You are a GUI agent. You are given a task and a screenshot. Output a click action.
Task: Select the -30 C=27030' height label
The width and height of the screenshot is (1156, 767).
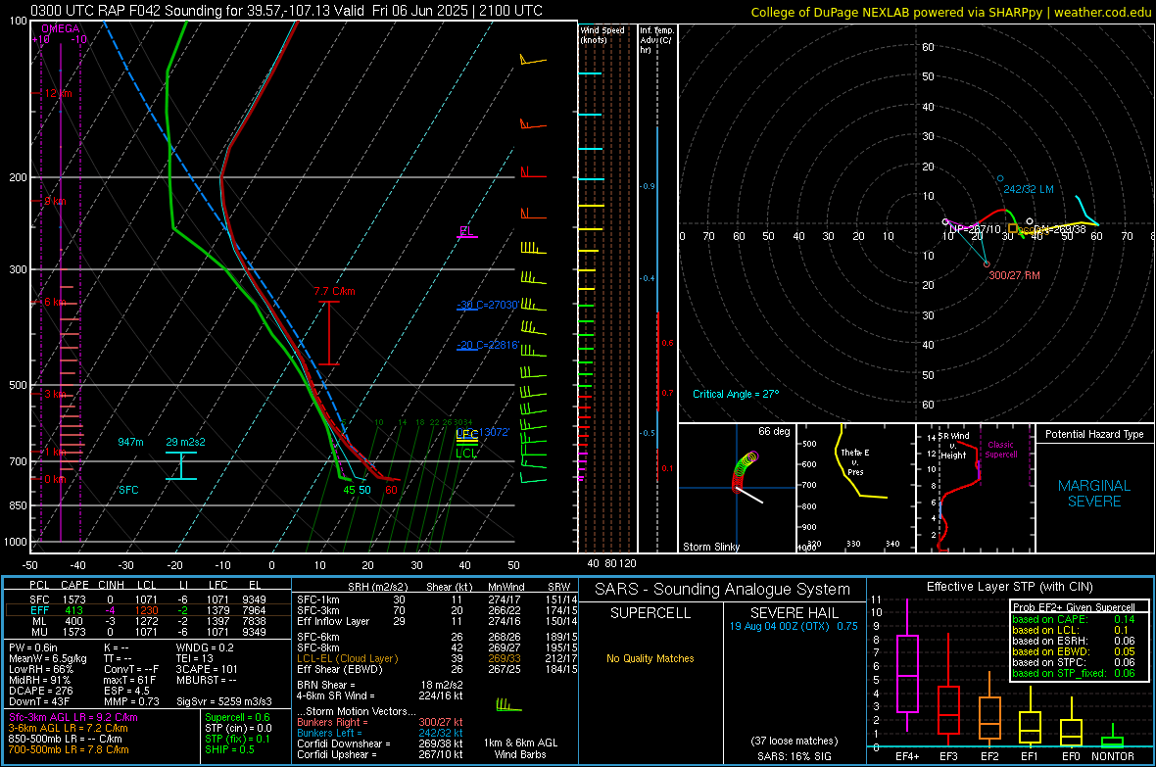coord(487,305)
